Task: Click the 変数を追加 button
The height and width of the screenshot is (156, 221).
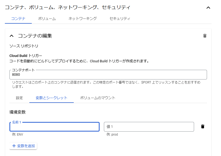Action: 23,146
